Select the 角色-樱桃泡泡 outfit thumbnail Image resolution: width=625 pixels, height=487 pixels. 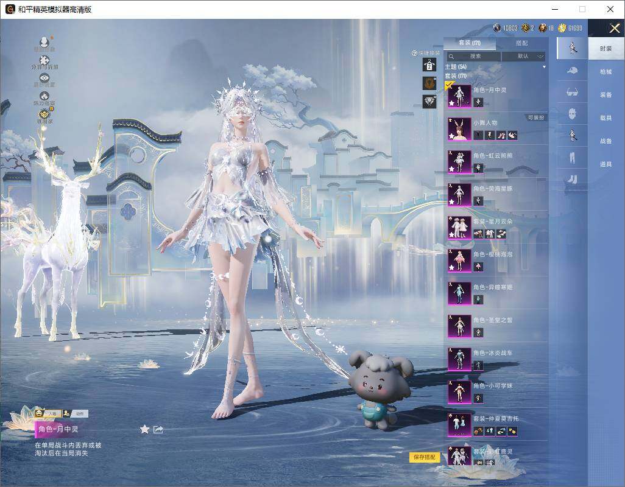coord(459,261)
